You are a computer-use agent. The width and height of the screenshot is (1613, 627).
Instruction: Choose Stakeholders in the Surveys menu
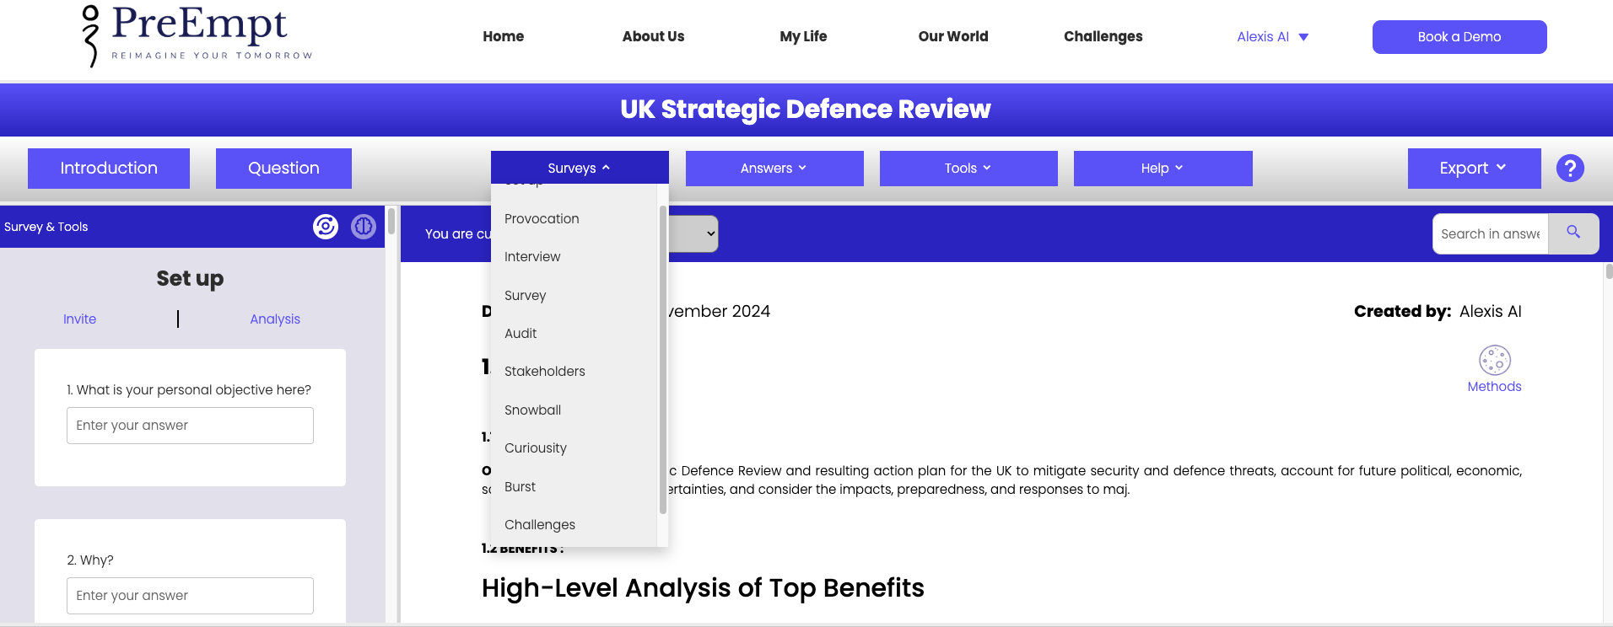[544, 372]
